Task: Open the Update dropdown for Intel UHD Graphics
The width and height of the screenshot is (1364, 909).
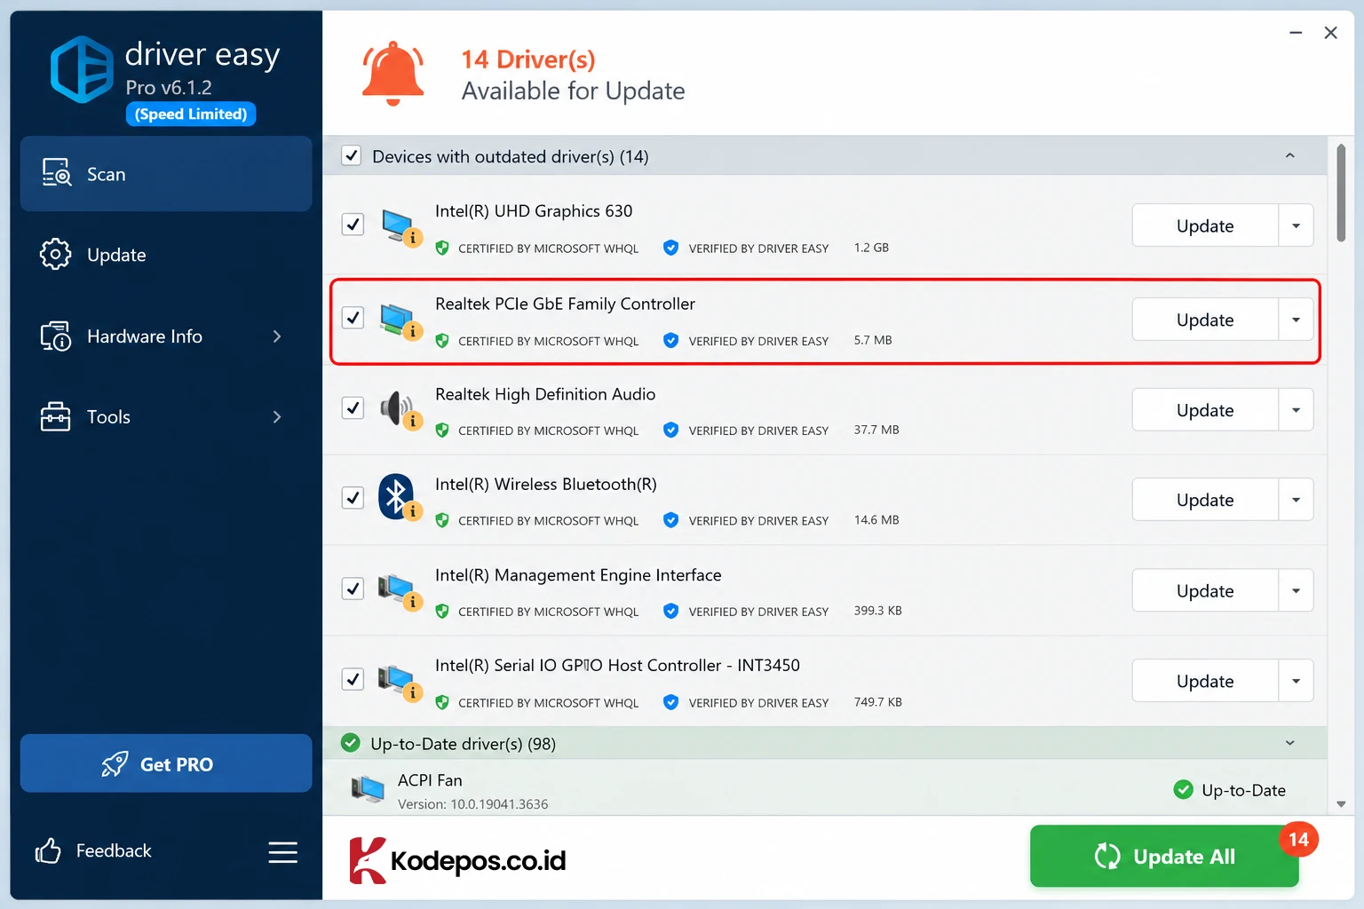Action: coord(1296,225)
